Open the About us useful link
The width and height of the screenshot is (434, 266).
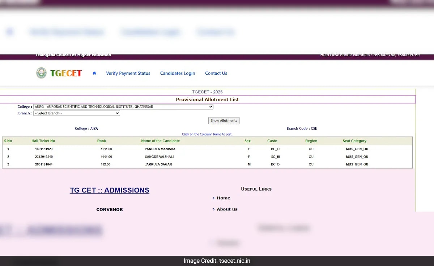tap(227, 209)
